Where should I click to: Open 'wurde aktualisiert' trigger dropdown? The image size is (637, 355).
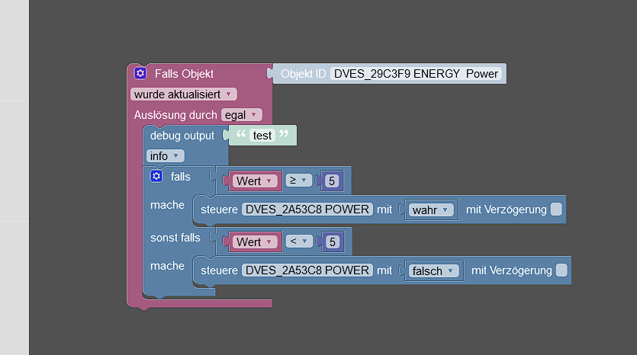[x=184, y=94]
